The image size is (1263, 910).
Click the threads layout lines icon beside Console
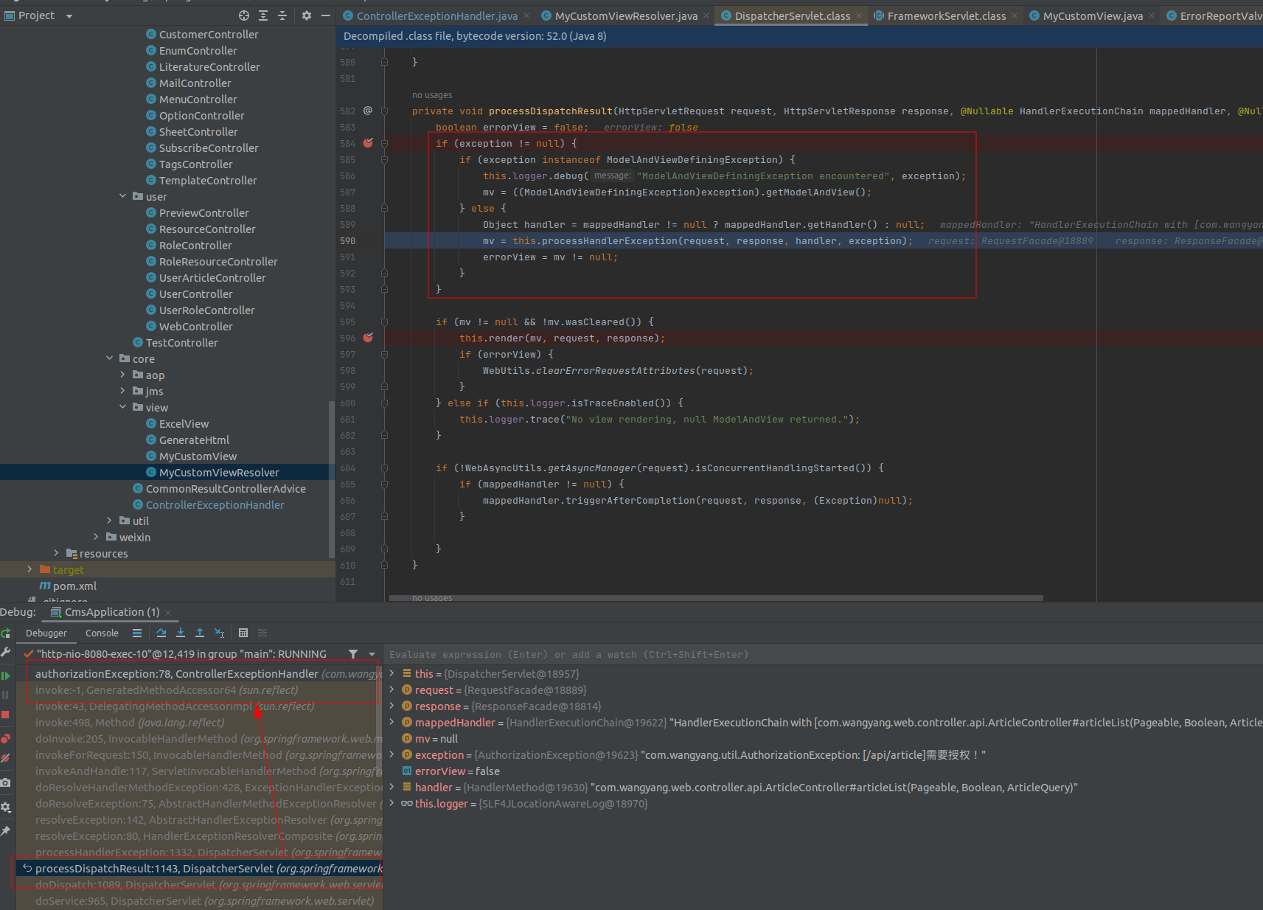coord(137,633)
